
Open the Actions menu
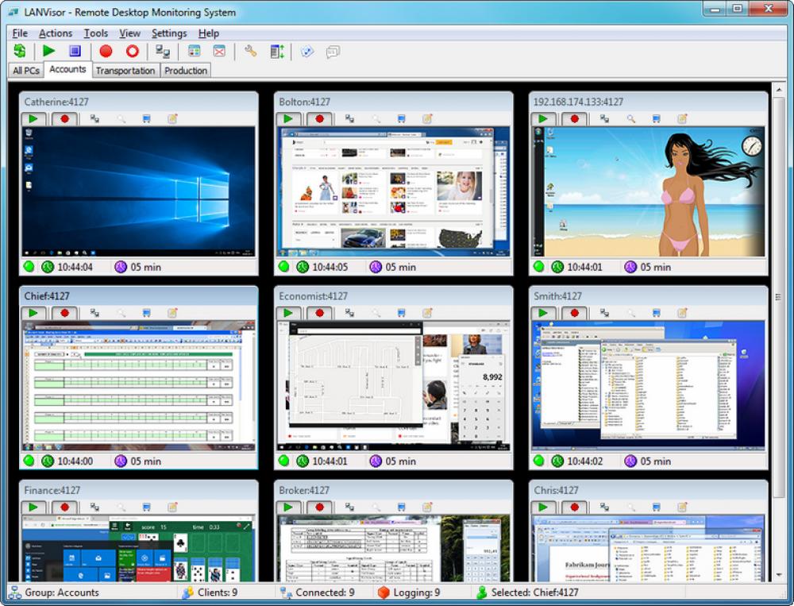coord(56,33)
